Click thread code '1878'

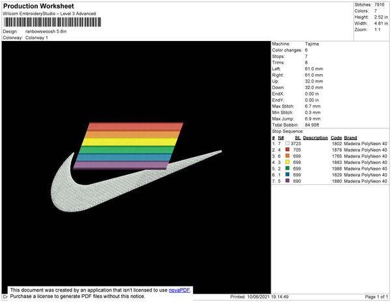[x=337, y=150]
